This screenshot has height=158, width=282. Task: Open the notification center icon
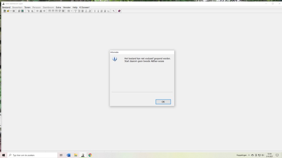click(x=277, y=155)
